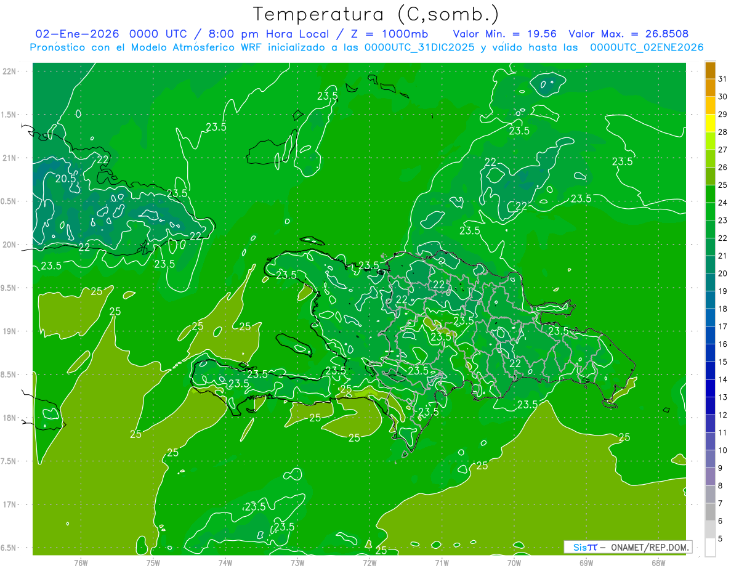This screenshot has width=739, height=571.
Task: Click the color scale label 28
Action: [x=723, y=132]
